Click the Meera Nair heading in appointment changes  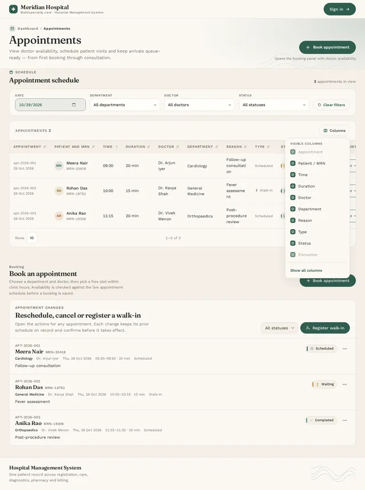point(29,352)
